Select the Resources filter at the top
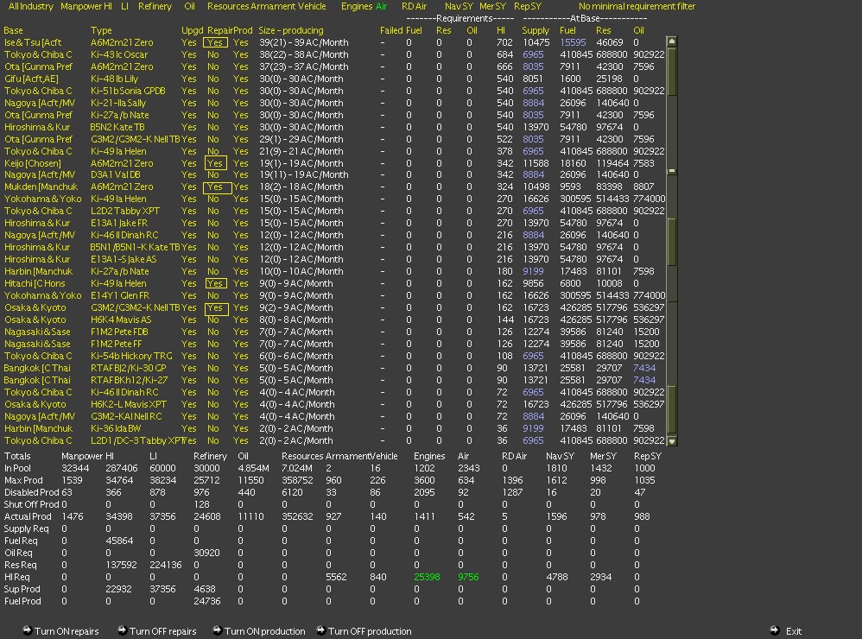Image resolution: width=862 pixels, height=639 pixels. pos(228,7)
